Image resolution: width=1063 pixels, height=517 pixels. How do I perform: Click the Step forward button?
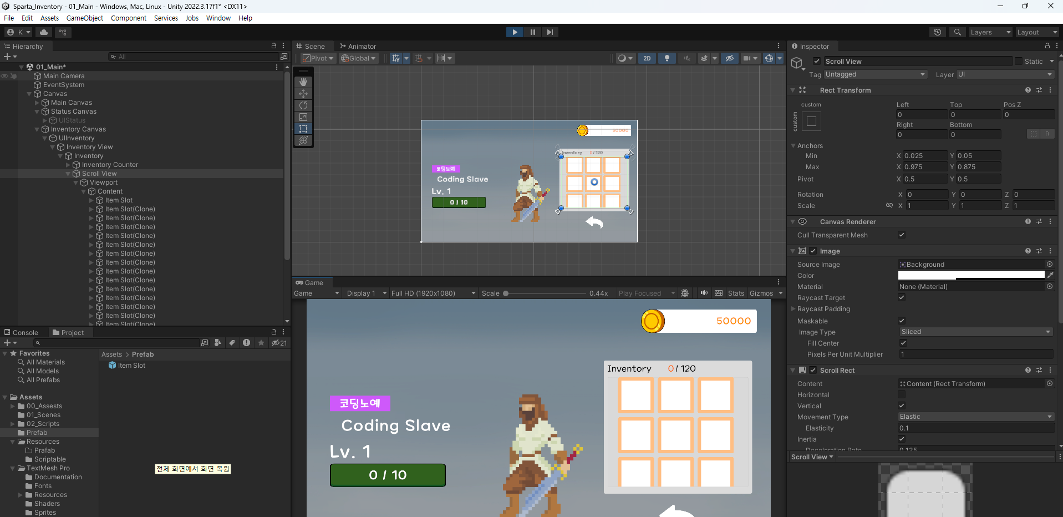(x=550, y=32)
